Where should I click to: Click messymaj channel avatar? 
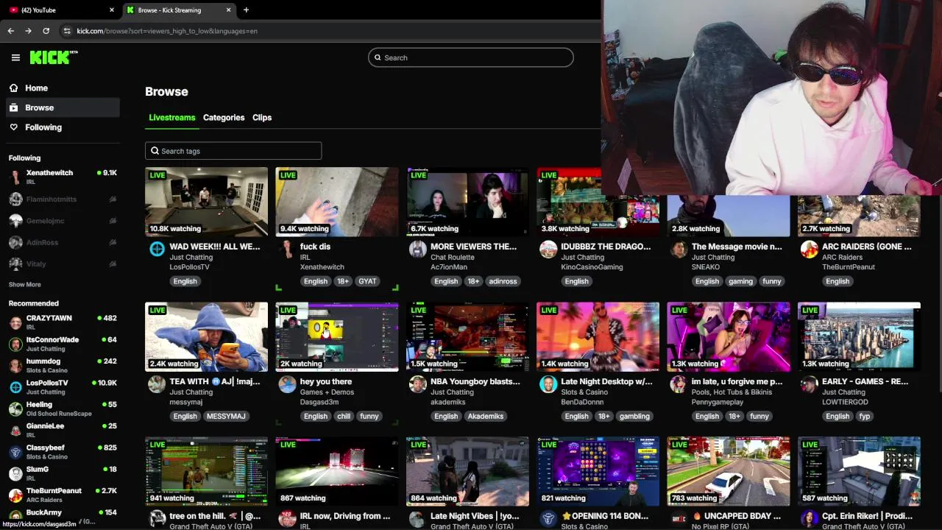pyautogui.click(x=157, y=384)
